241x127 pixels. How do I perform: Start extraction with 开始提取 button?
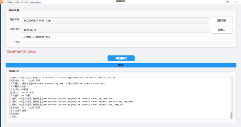coord(121,58)
